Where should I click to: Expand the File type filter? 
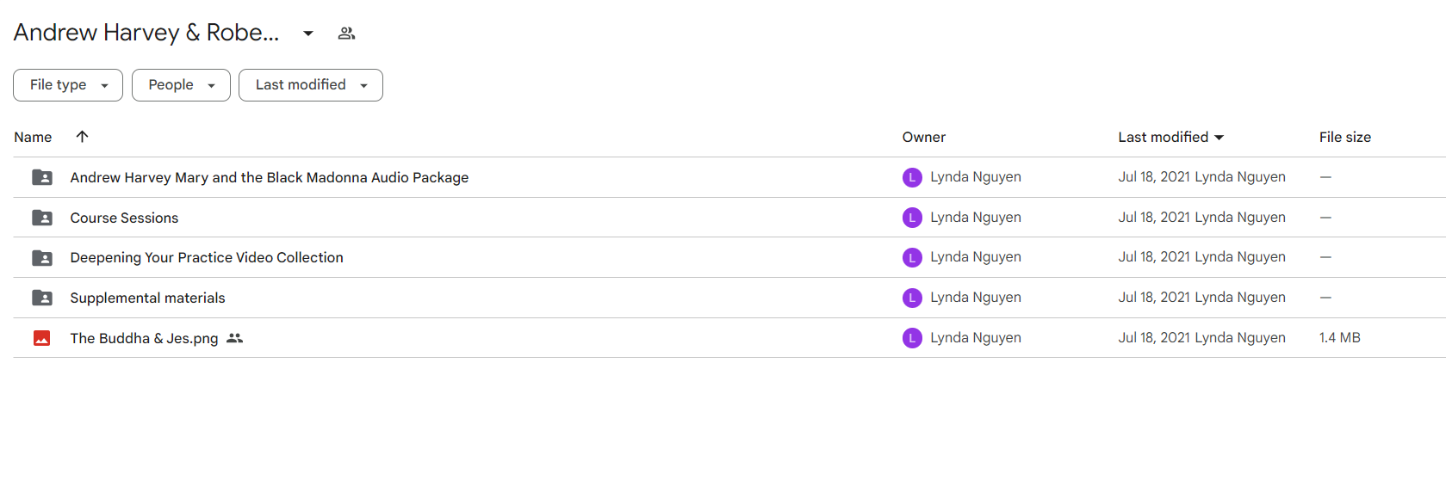(68, 85)
